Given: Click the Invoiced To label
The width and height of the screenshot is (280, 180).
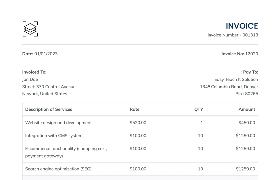Looking at the screenshot, I should pyautogui.click(x=34, y=72).
